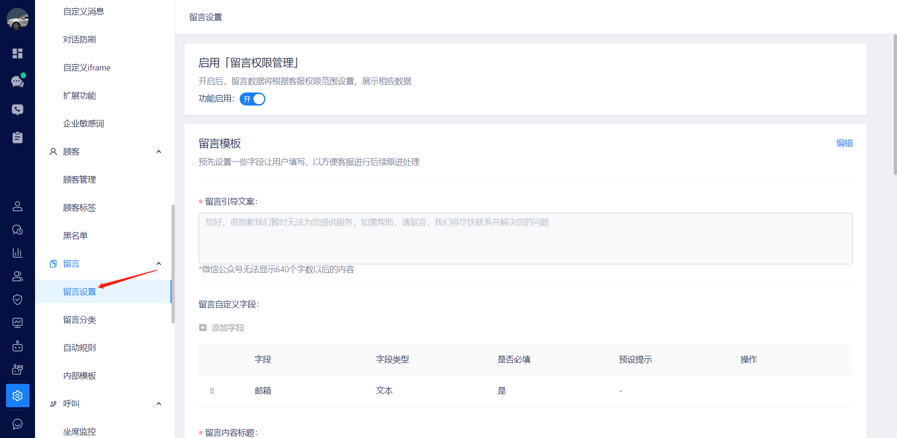
Task: Open 内部模板 menu item
Action: click(x=79, y=376)
